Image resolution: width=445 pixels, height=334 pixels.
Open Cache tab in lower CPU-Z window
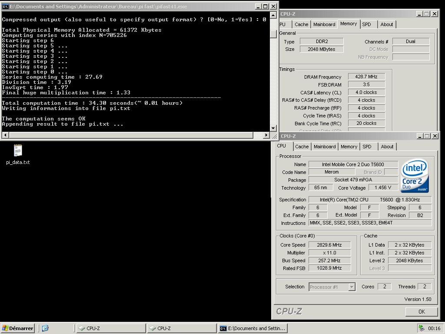point(302,147)
